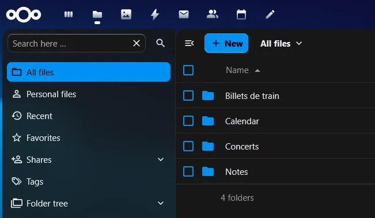Click the Nextcloud logo
This screenshot has width=375, height=218.
point(24,14)
